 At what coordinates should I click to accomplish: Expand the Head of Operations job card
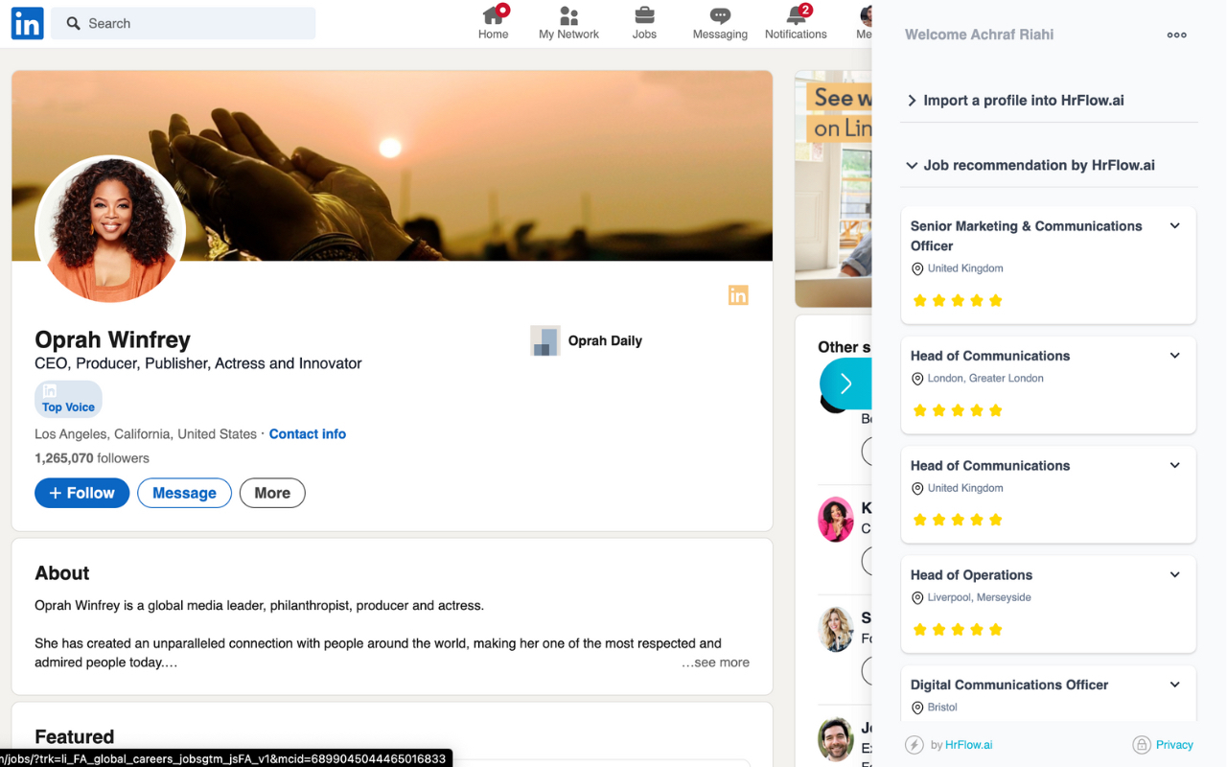(1174, 574)
